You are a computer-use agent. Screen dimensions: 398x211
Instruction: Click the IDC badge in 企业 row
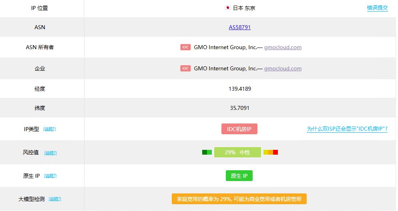185,68
